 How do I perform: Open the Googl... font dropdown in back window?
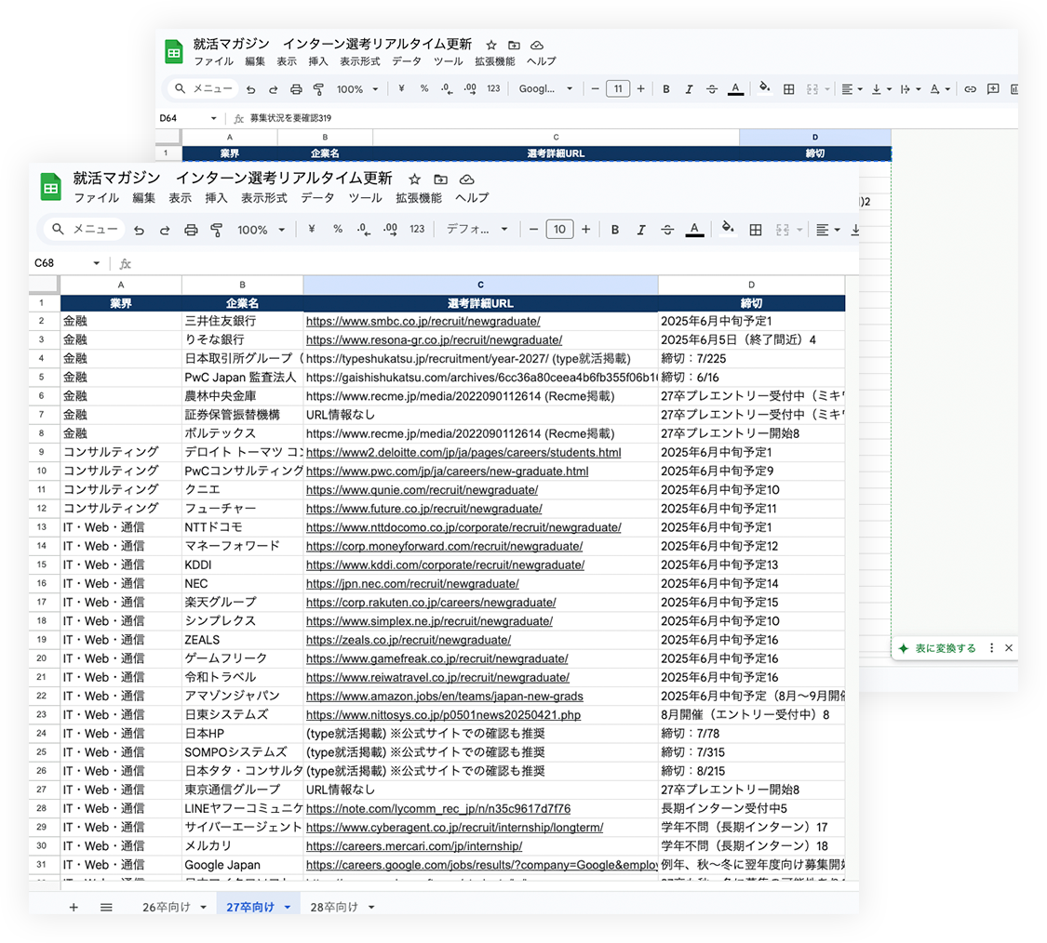pyautogui.click(x=545, y=88)
